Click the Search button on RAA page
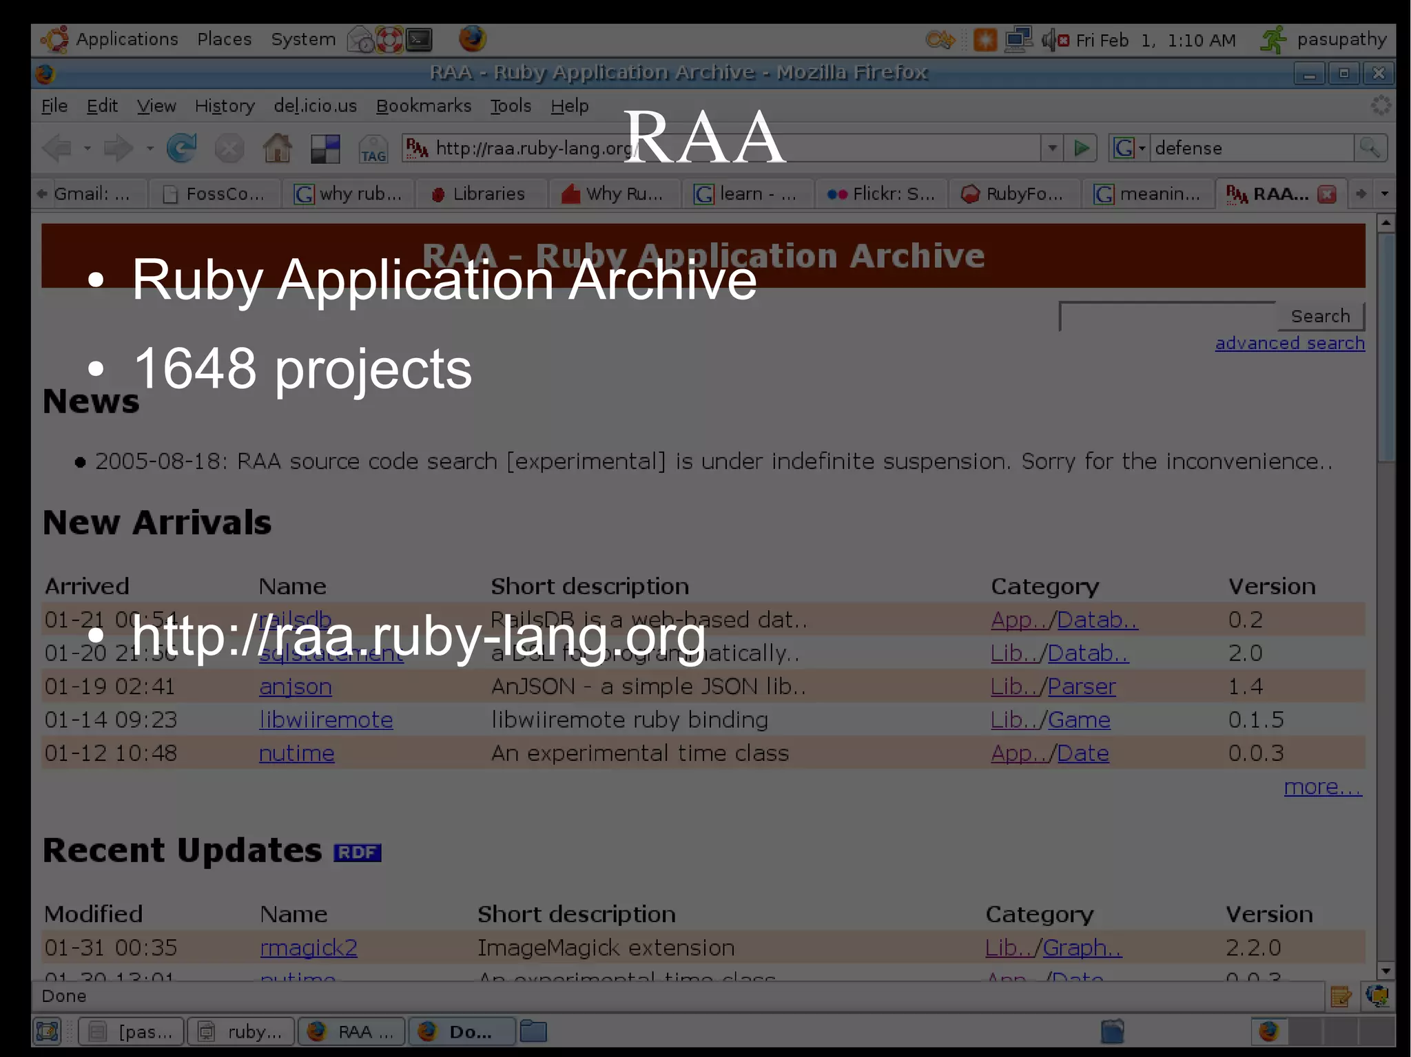The height and width of the screenshot is (1057, 1411). 1320,316
